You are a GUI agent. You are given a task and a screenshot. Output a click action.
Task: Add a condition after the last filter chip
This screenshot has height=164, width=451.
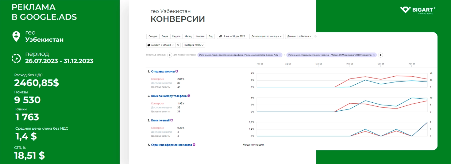[x=380, y=55]
